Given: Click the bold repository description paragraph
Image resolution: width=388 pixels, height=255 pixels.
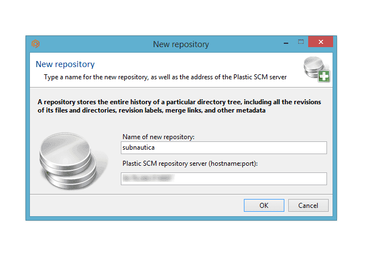Looking at the screenshot, I should 180,106.
